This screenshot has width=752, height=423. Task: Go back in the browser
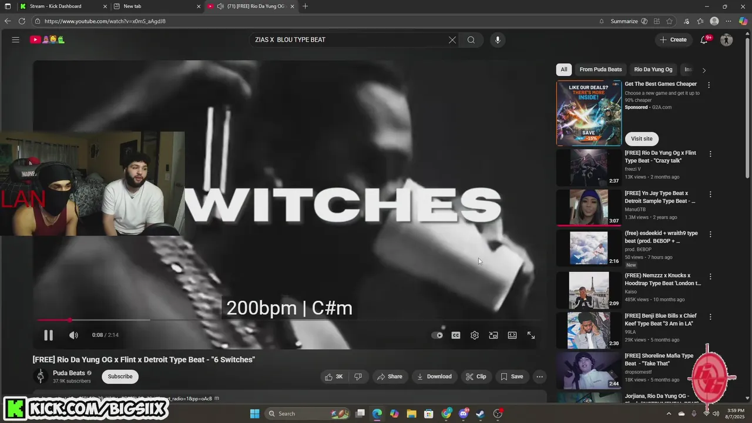[x=8, y=21]
